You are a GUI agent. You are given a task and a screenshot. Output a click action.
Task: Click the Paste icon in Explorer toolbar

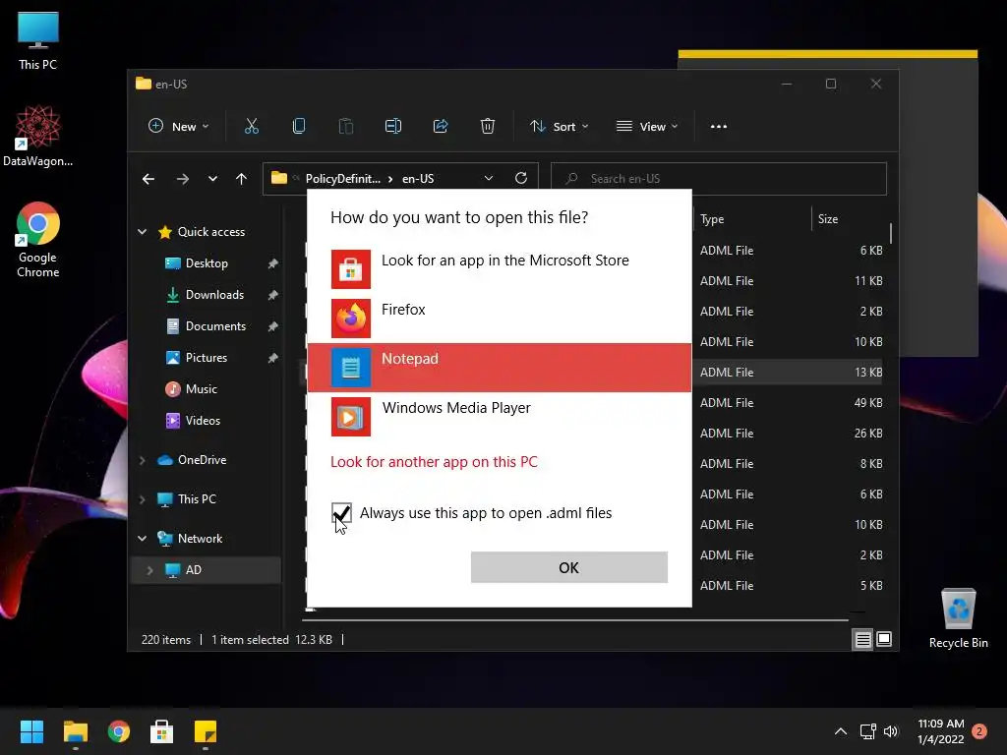point(345,127)
